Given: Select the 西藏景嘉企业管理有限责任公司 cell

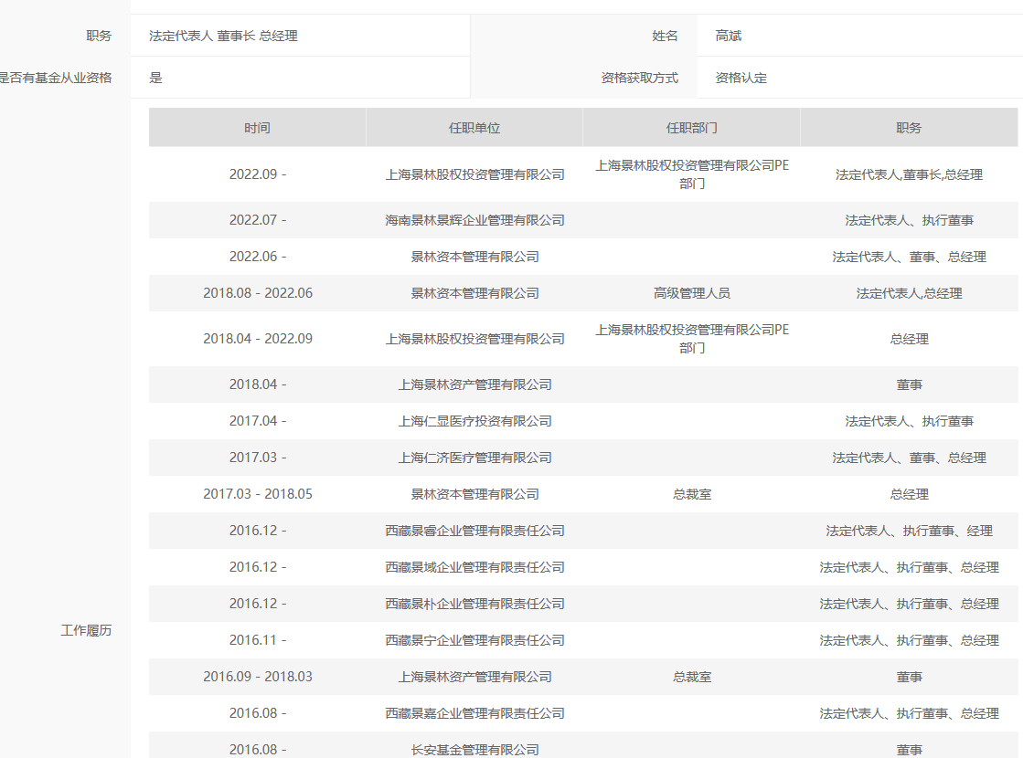Looking at the screenshot, I should click(x=474, y=713).
